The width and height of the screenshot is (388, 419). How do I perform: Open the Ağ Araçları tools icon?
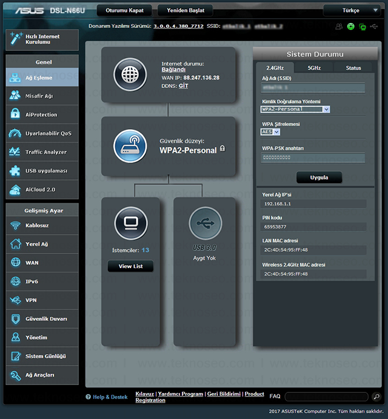pyautogui.click(x=16, y=375)
